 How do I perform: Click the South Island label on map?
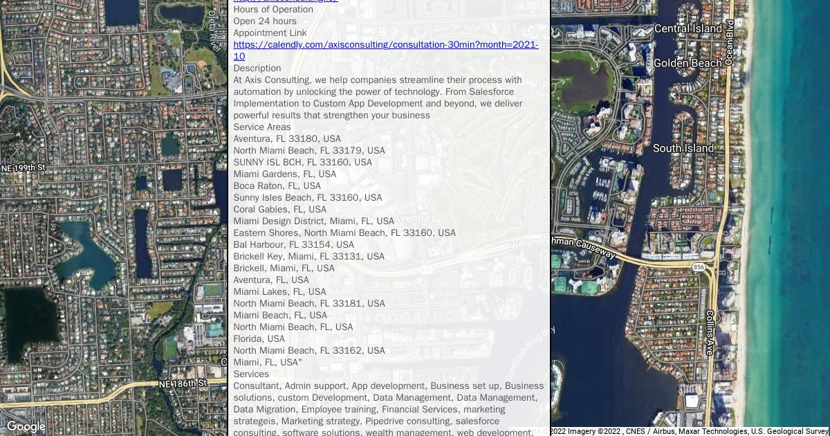[x=683, y=148]
